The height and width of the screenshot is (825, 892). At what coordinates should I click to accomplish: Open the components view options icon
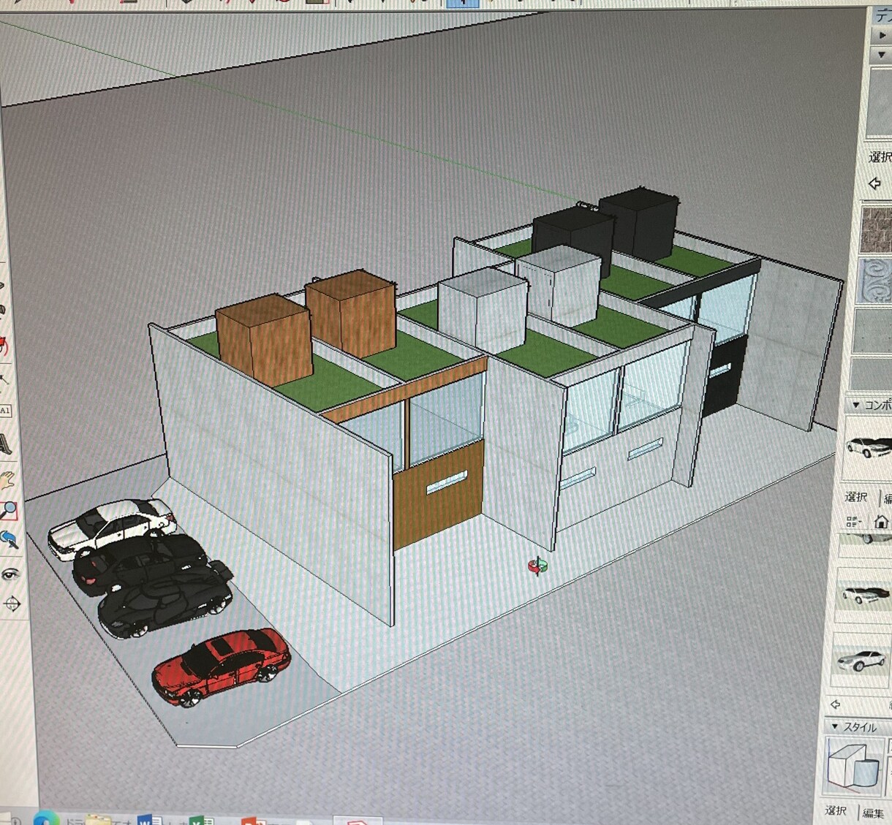click(x=853, y=521)
